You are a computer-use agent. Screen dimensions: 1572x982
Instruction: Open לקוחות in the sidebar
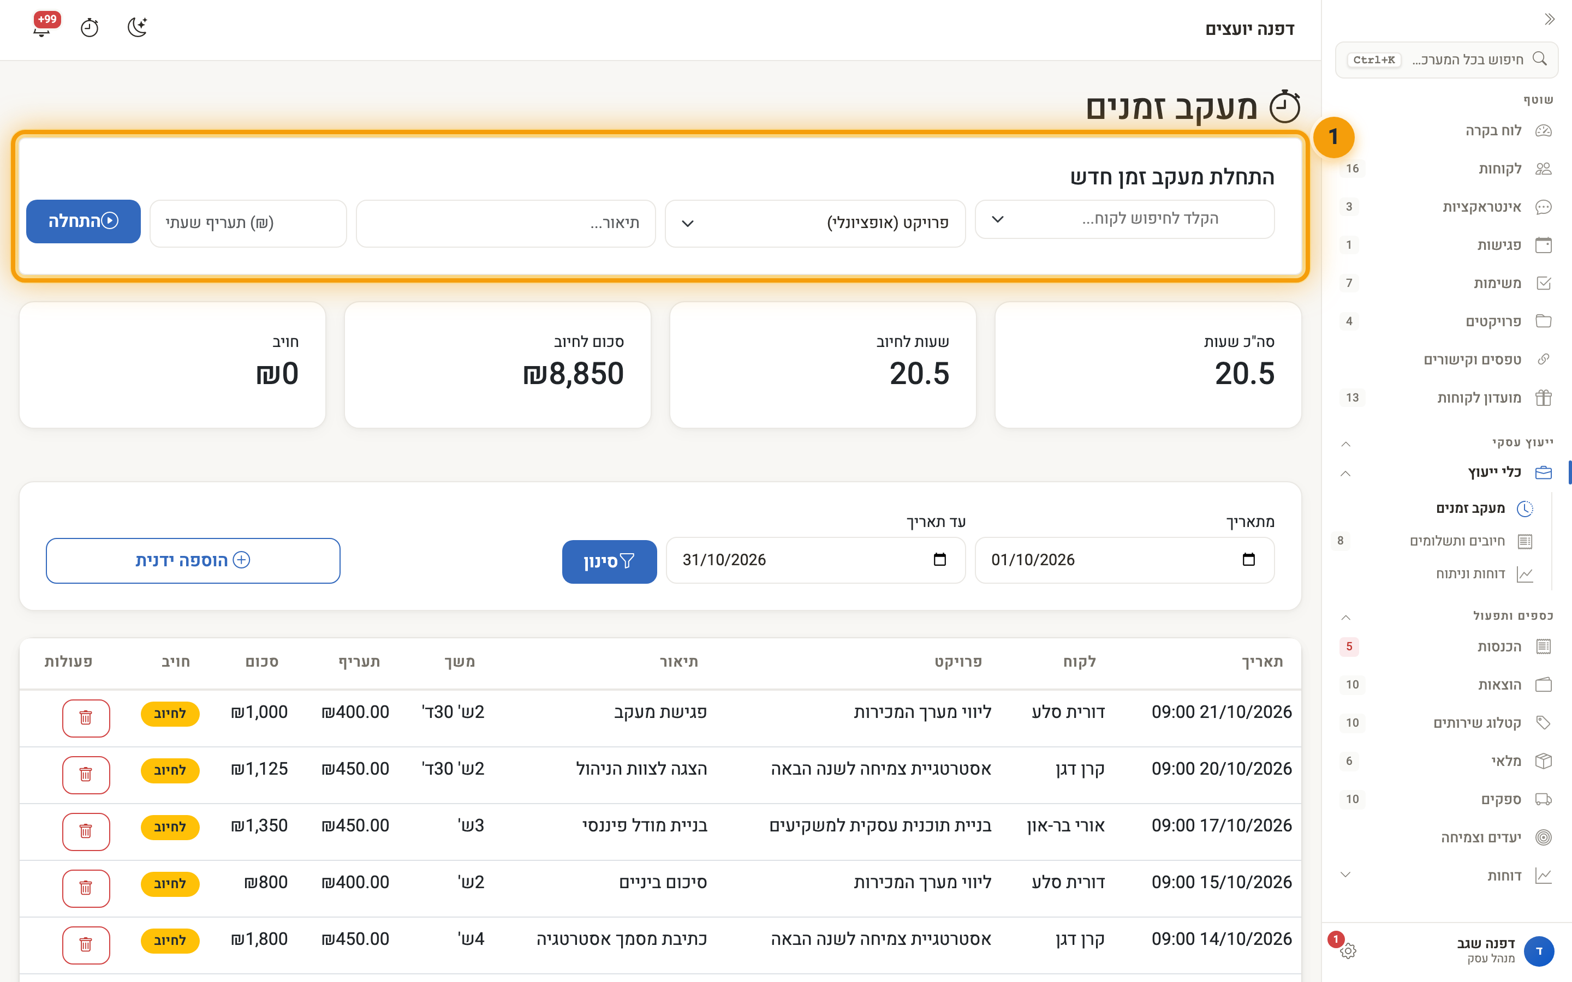coord(1446,169)
